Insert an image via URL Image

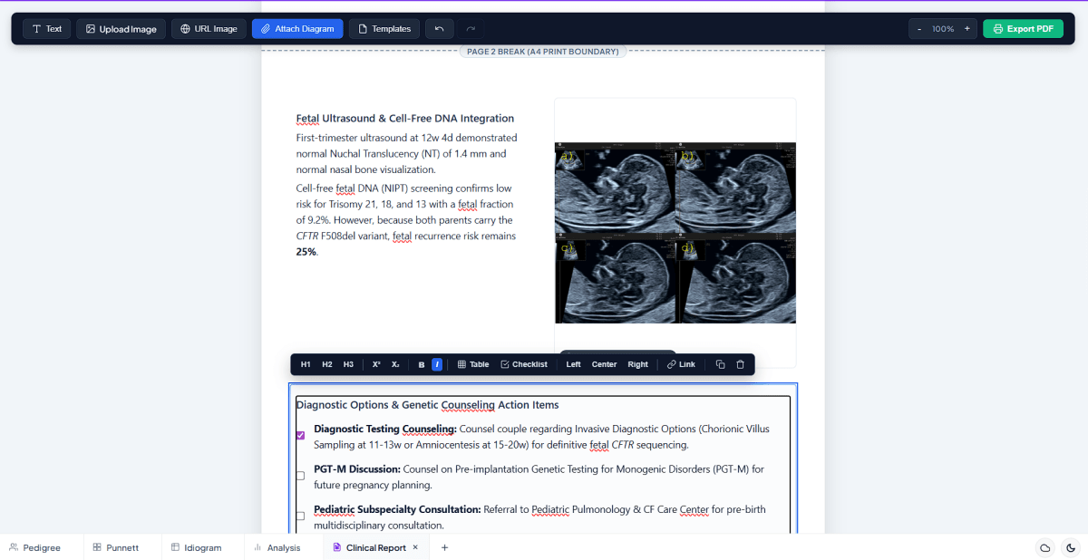tap(209, 29)
